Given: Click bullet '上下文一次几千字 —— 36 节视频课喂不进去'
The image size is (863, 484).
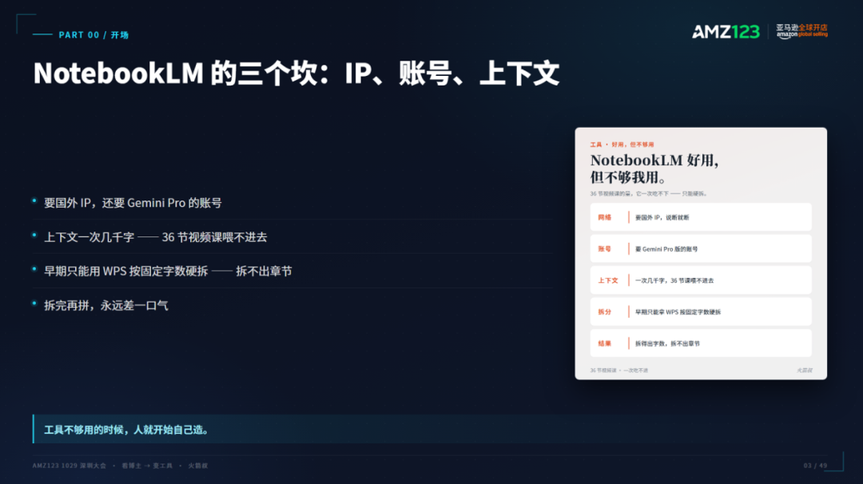Looking at the screenshot, I should point(155,237).
